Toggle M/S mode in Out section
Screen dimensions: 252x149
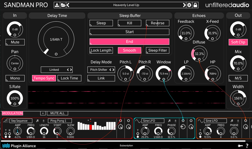[x=238, y=78]
